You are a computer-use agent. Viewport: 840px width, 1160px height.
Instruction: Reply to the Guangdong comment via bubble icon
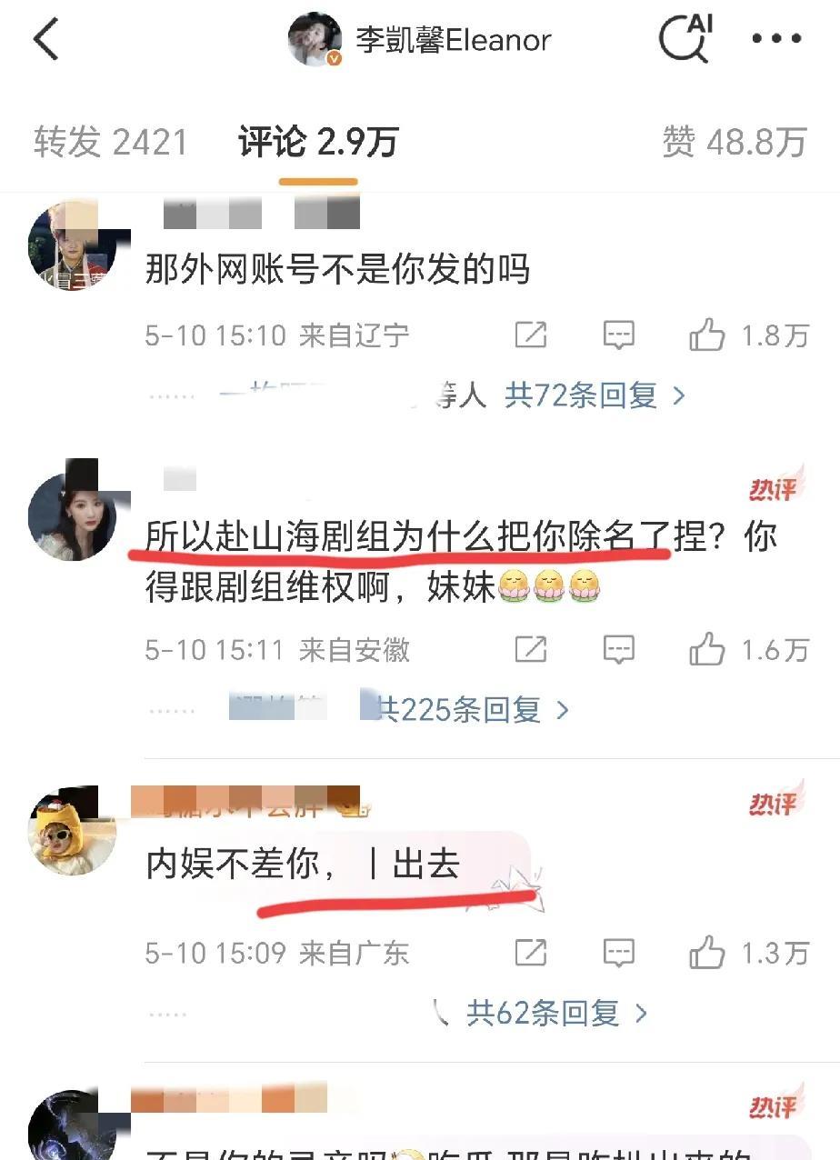coord(618,952)
